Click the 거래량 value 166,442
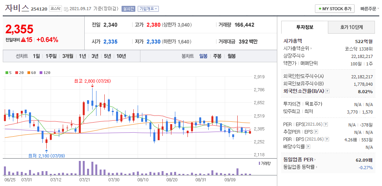 (244, 25)
